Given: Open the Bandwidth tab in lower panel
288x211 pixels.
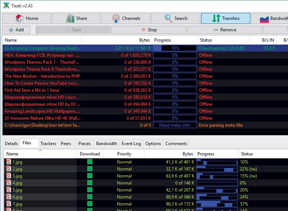Looking at the screenshot, I should (x=106, y=144).
